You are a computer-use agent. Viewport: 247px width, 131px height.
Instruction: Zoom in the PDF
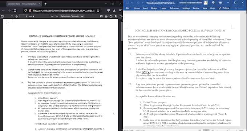coord(57,16)
